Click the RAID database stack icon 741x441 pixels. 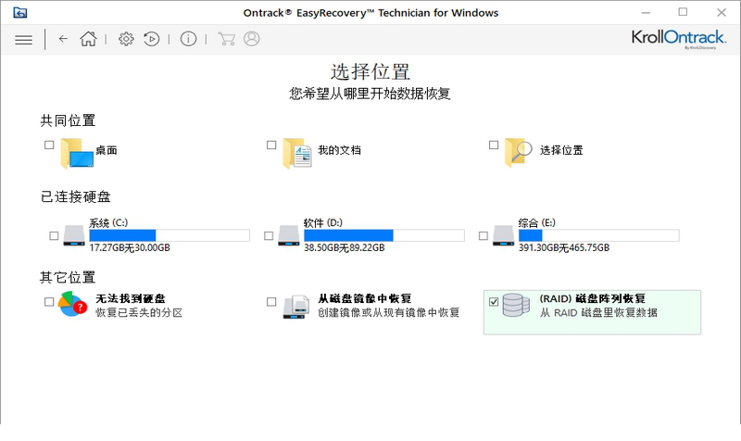tap(516, 305)
